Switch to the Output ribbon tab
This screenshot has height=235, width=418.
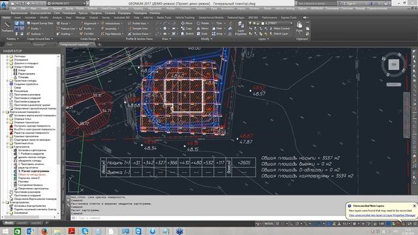click(93, 18)
